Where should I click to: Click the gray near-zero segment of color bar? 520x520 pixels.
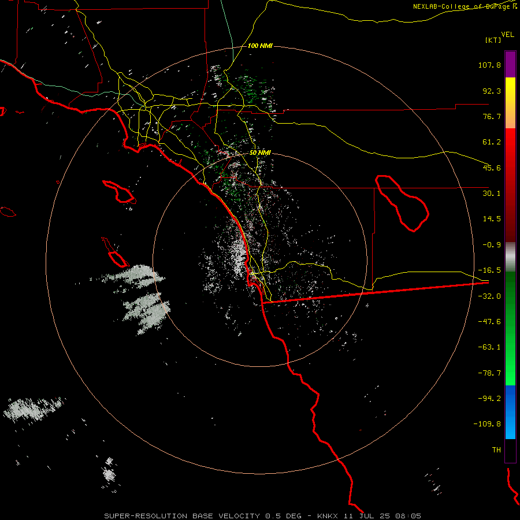click(x=510, y=257)
